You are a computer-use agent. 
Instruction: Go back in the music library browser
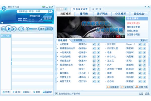(x=58, y=9)
